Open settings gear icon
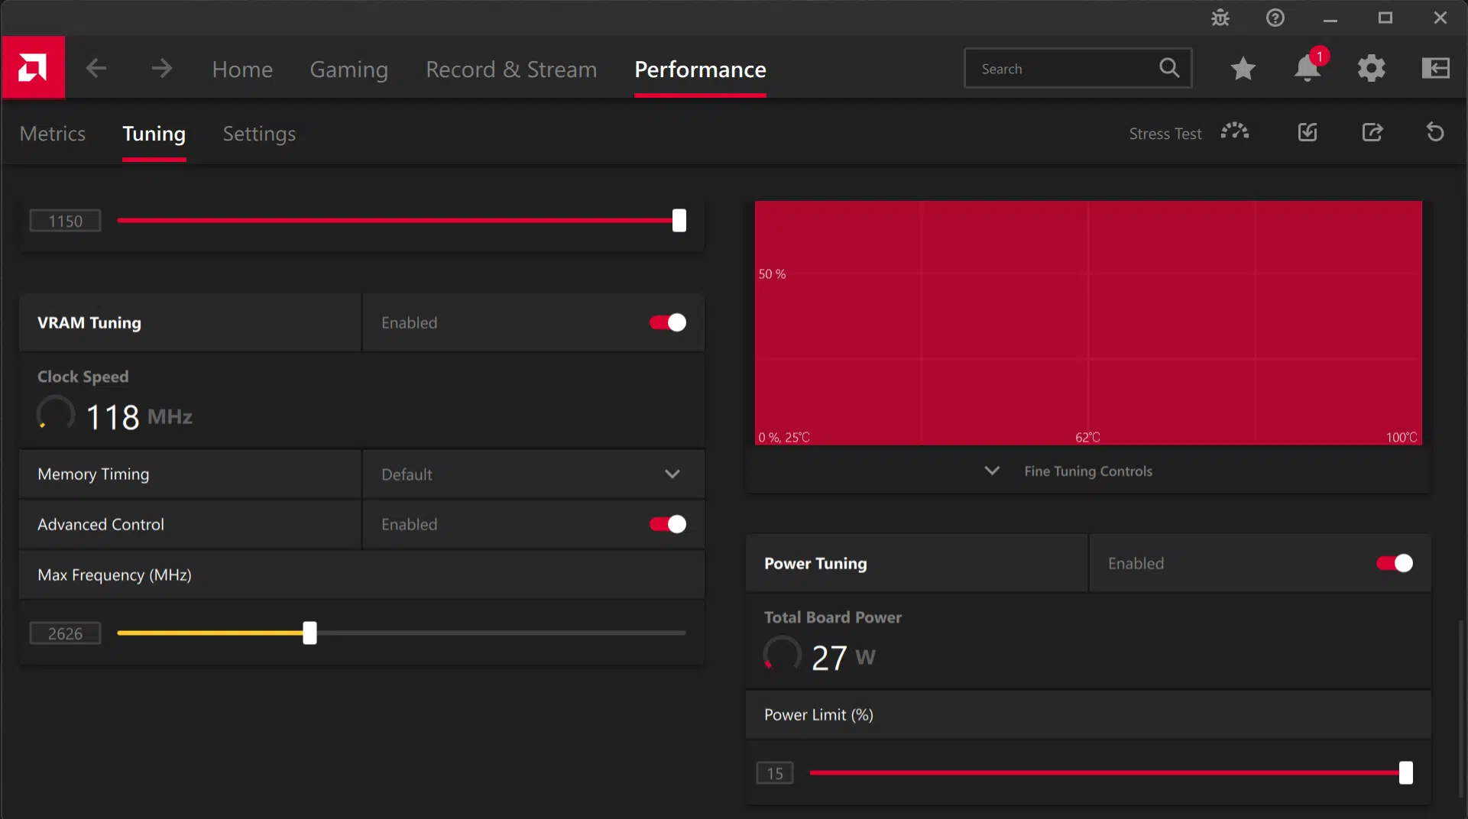This screenshot has width=1468, height=819. pos(1371,68)
